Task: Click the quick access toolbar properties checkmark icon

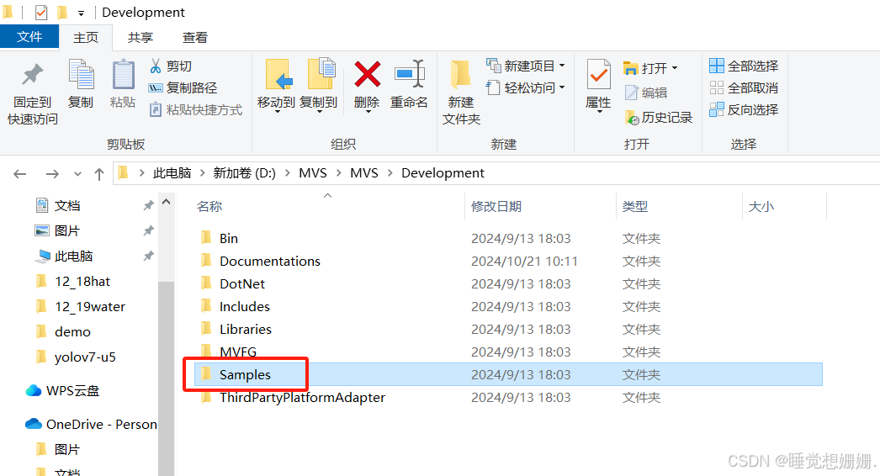Action: 41,13
